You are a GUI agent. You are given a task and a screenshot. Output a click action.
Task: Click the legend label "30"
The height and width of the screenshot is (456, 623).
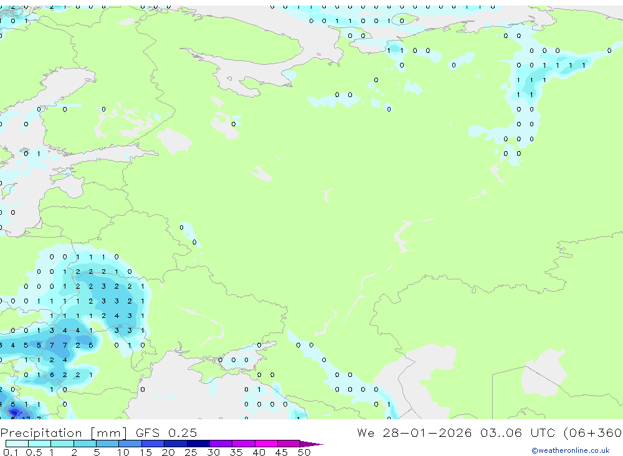[x=213, y=452]
